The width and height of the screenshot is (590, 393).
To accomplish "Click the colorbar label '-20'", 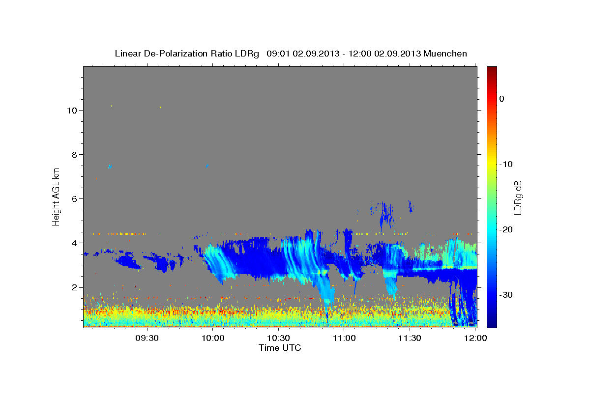I will [x=506, y=229].
